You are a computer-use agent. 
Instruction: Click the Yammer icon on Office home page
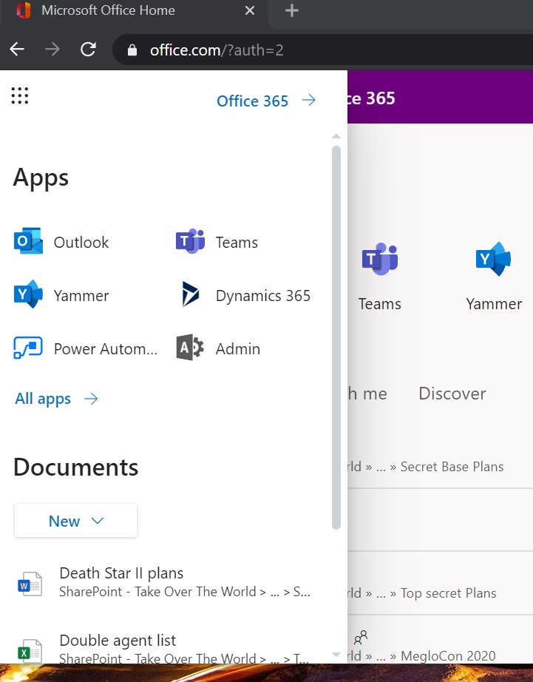click(x=493, y=259)
